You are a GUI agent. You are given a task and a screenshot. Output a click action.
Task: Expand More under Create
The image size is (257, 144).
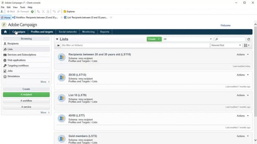[45, 113]
